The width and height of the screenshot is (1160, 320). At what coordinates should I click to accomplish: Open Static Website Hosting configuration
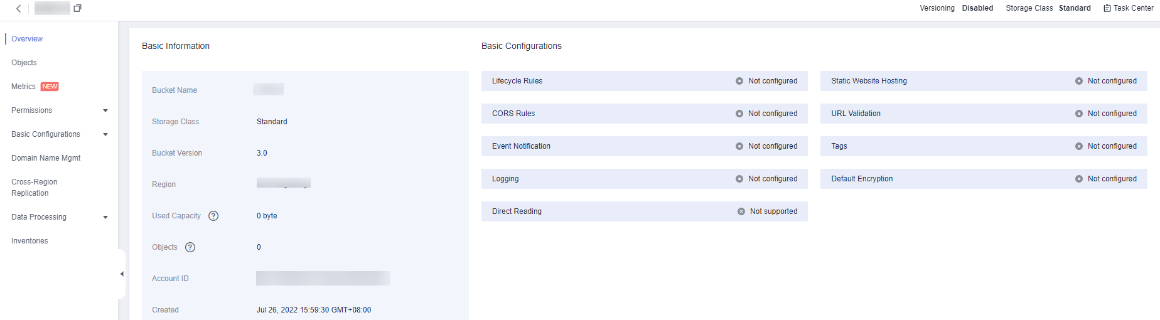[983, 81]
